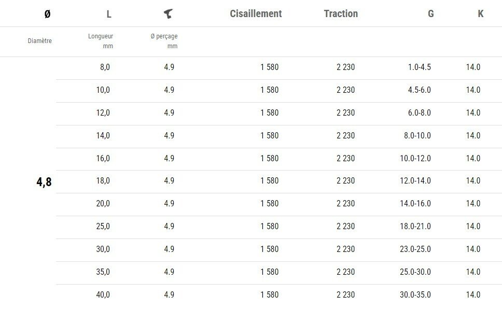
Task: Select the 8,0 length cell
Action: pos(103,67)
